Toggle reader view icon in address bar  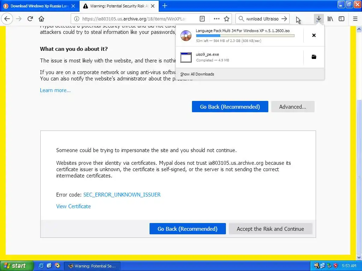(202, 19)
